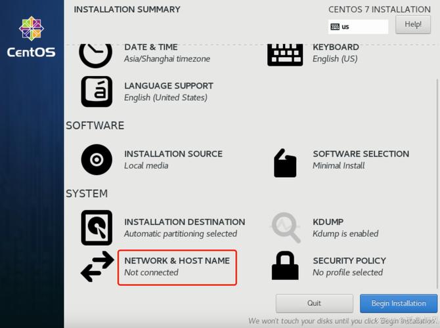Click the Quit button
The width and height of the screenshot is (440, 328).
(x=315, y=303)
